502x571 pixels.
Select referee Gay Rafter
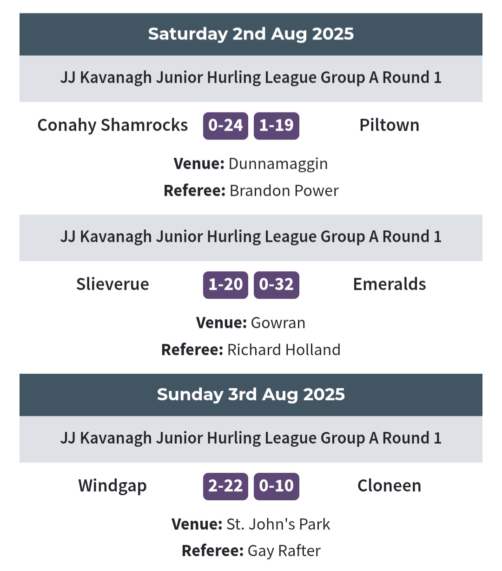tap(251, 551)
